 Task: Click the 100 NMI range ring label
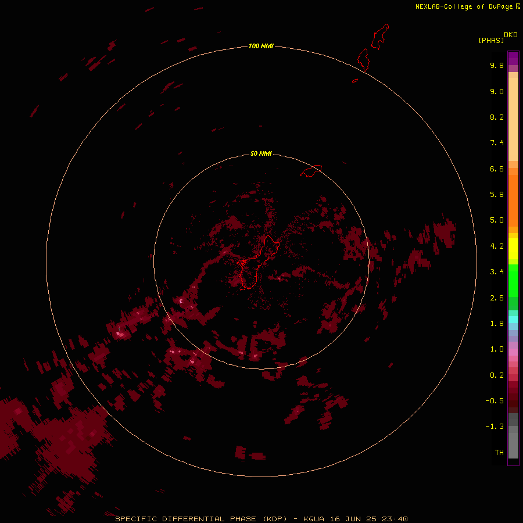point(261,46)
